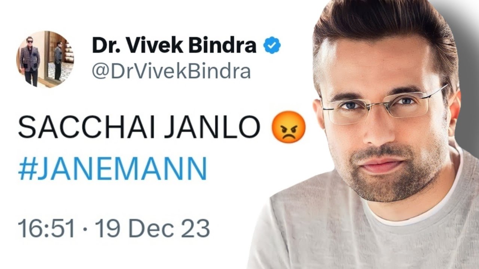The width and height of the screenshot is (479, 269).
Task: Visit the @DrVivekBindra handle
Action: pos(171,71)
